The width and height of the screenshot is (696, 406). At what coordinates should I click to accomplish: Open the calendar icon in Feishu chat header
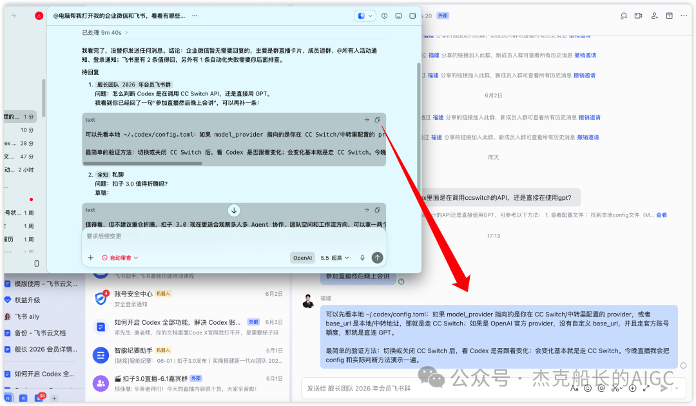click(x=670, y=15)
